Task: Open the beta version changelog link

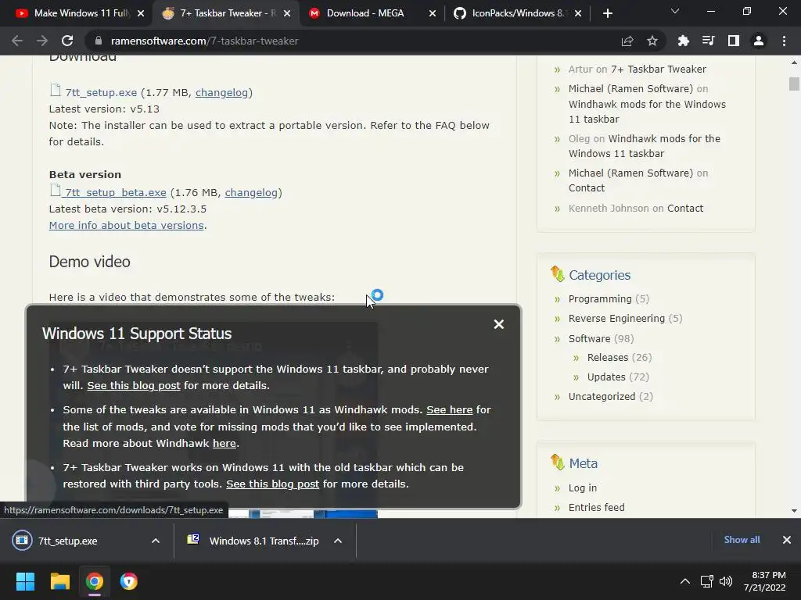Action: [x=251, y=192]
